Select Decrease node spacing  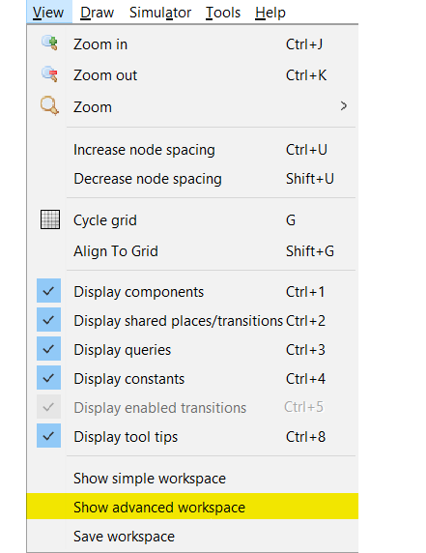(x=192, y=179)
